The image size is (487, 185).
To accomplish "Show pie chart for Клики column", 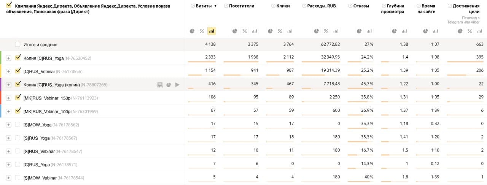I will (x=270, y=31).
